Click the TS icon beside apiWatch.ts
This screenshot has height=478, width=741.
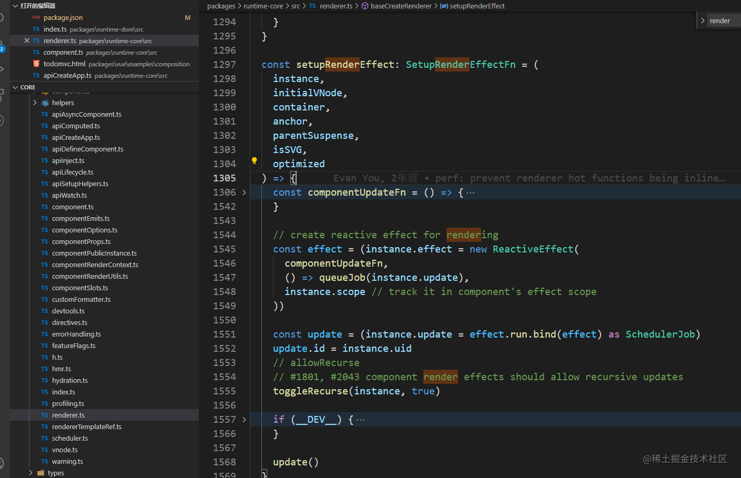[45, 196]
